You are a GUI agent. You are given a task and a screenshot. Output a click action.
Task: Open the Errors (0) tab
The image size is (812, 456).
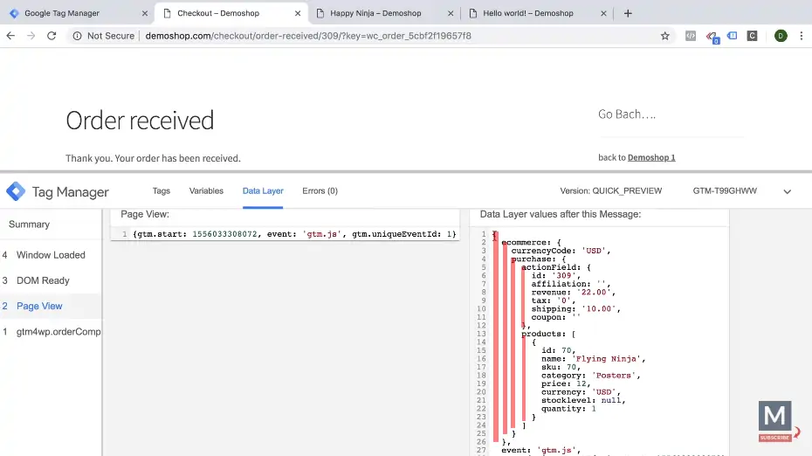click(x=320, y=190)
